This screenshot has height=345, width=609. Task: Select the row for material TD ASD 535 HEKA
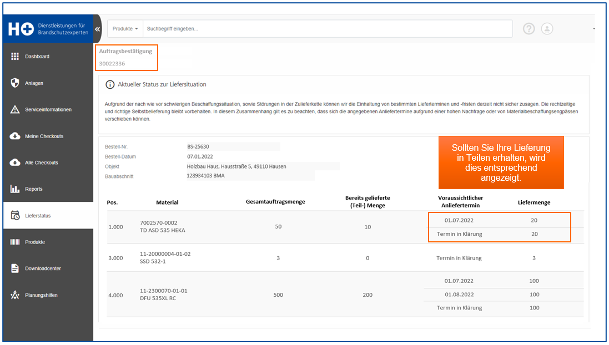tap(345, 227)
